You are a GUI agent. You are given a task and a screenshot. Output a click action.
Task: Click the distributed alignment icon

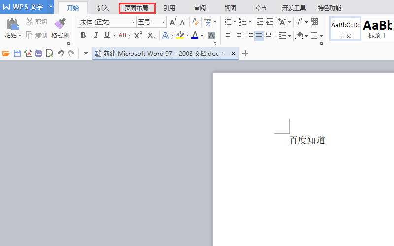[269, 36]
